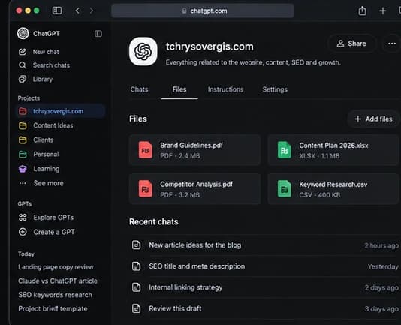Open chat 'New article ideas for the blog'

click(195, 245)
